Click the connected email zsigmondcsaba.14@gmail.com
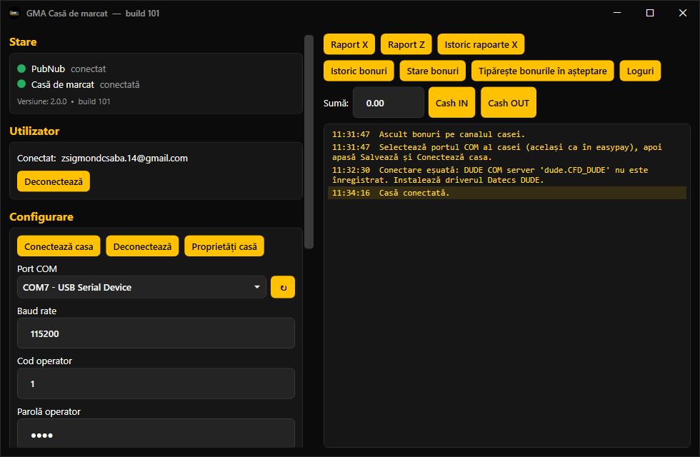Image resolution: width=700 pixels, height=457 pixels. coord(124,158)
